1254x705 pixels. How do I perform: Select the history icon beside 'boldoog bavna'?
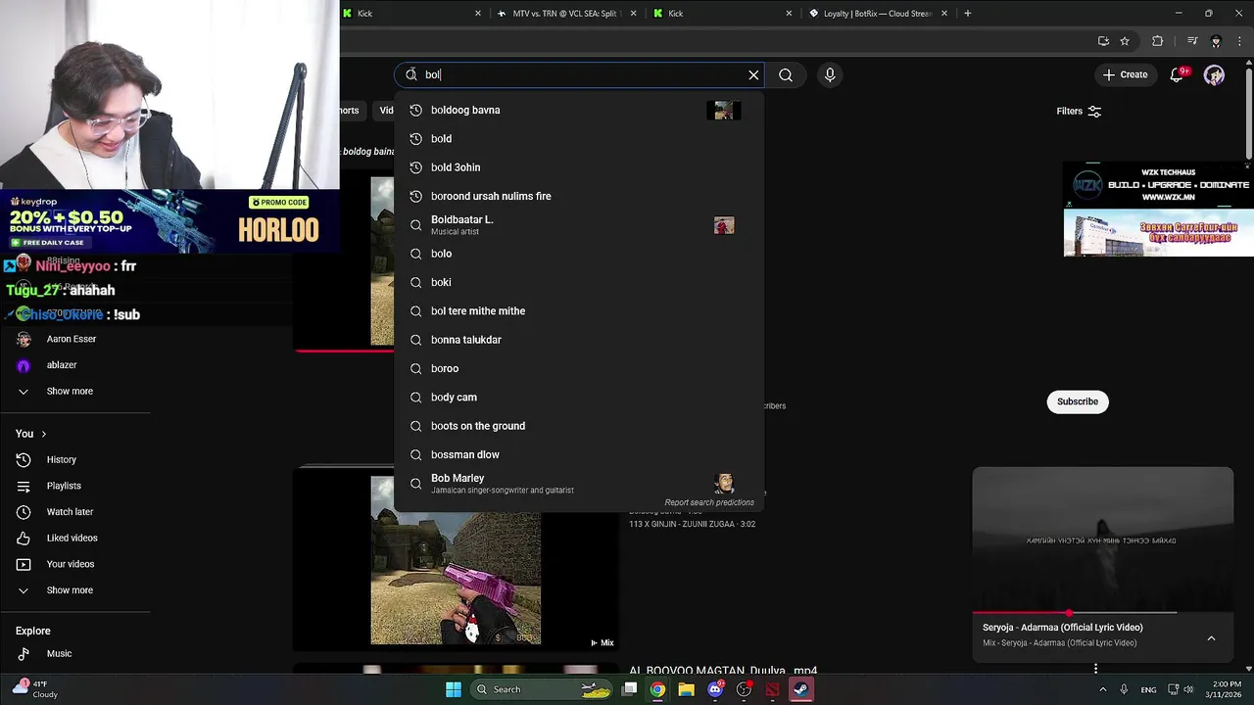coord(415,110)
